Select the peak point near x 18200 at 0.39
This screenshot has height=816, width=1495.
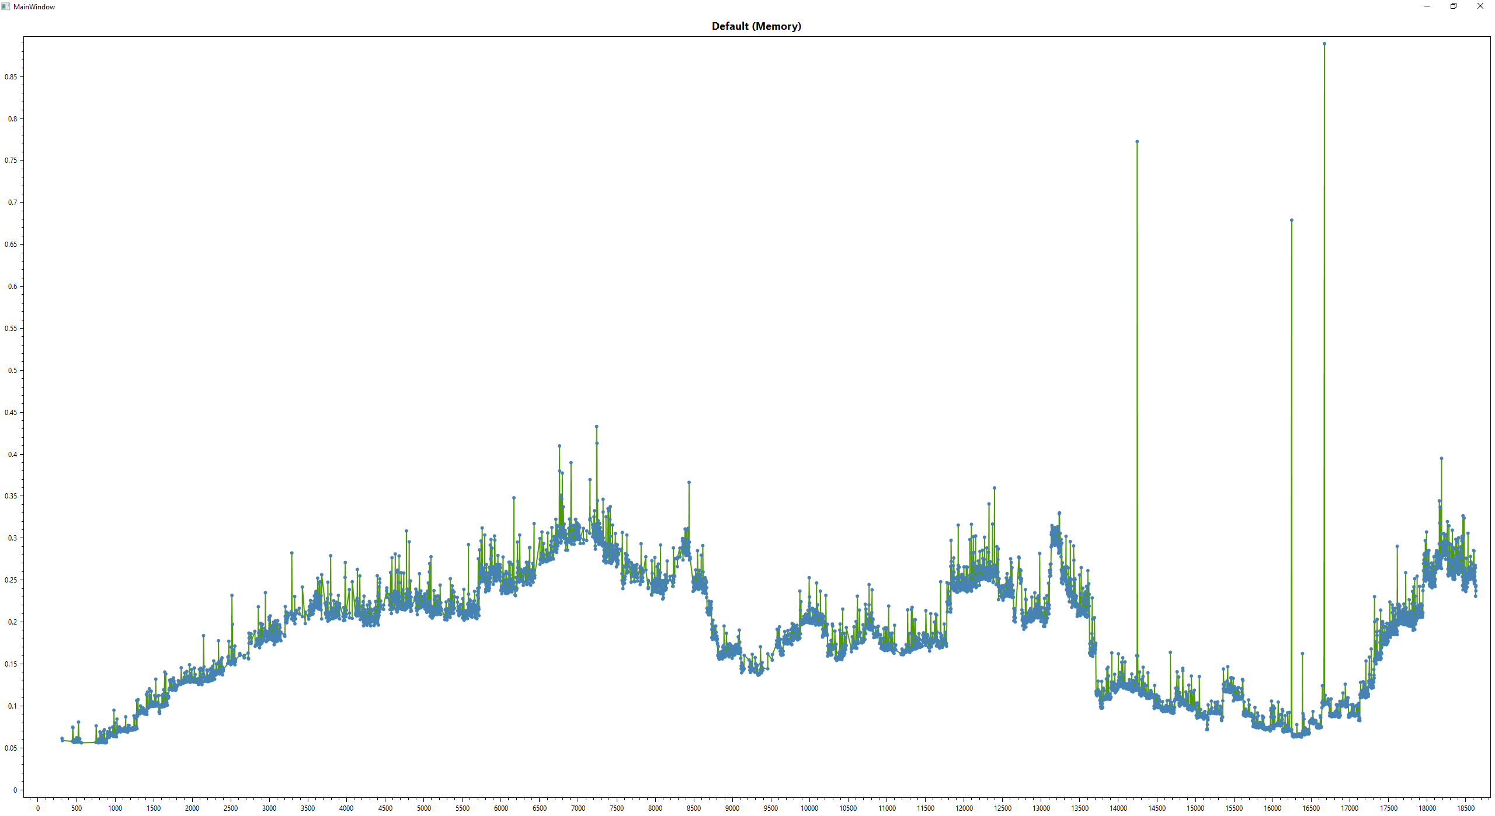(x=1441, y=459)
